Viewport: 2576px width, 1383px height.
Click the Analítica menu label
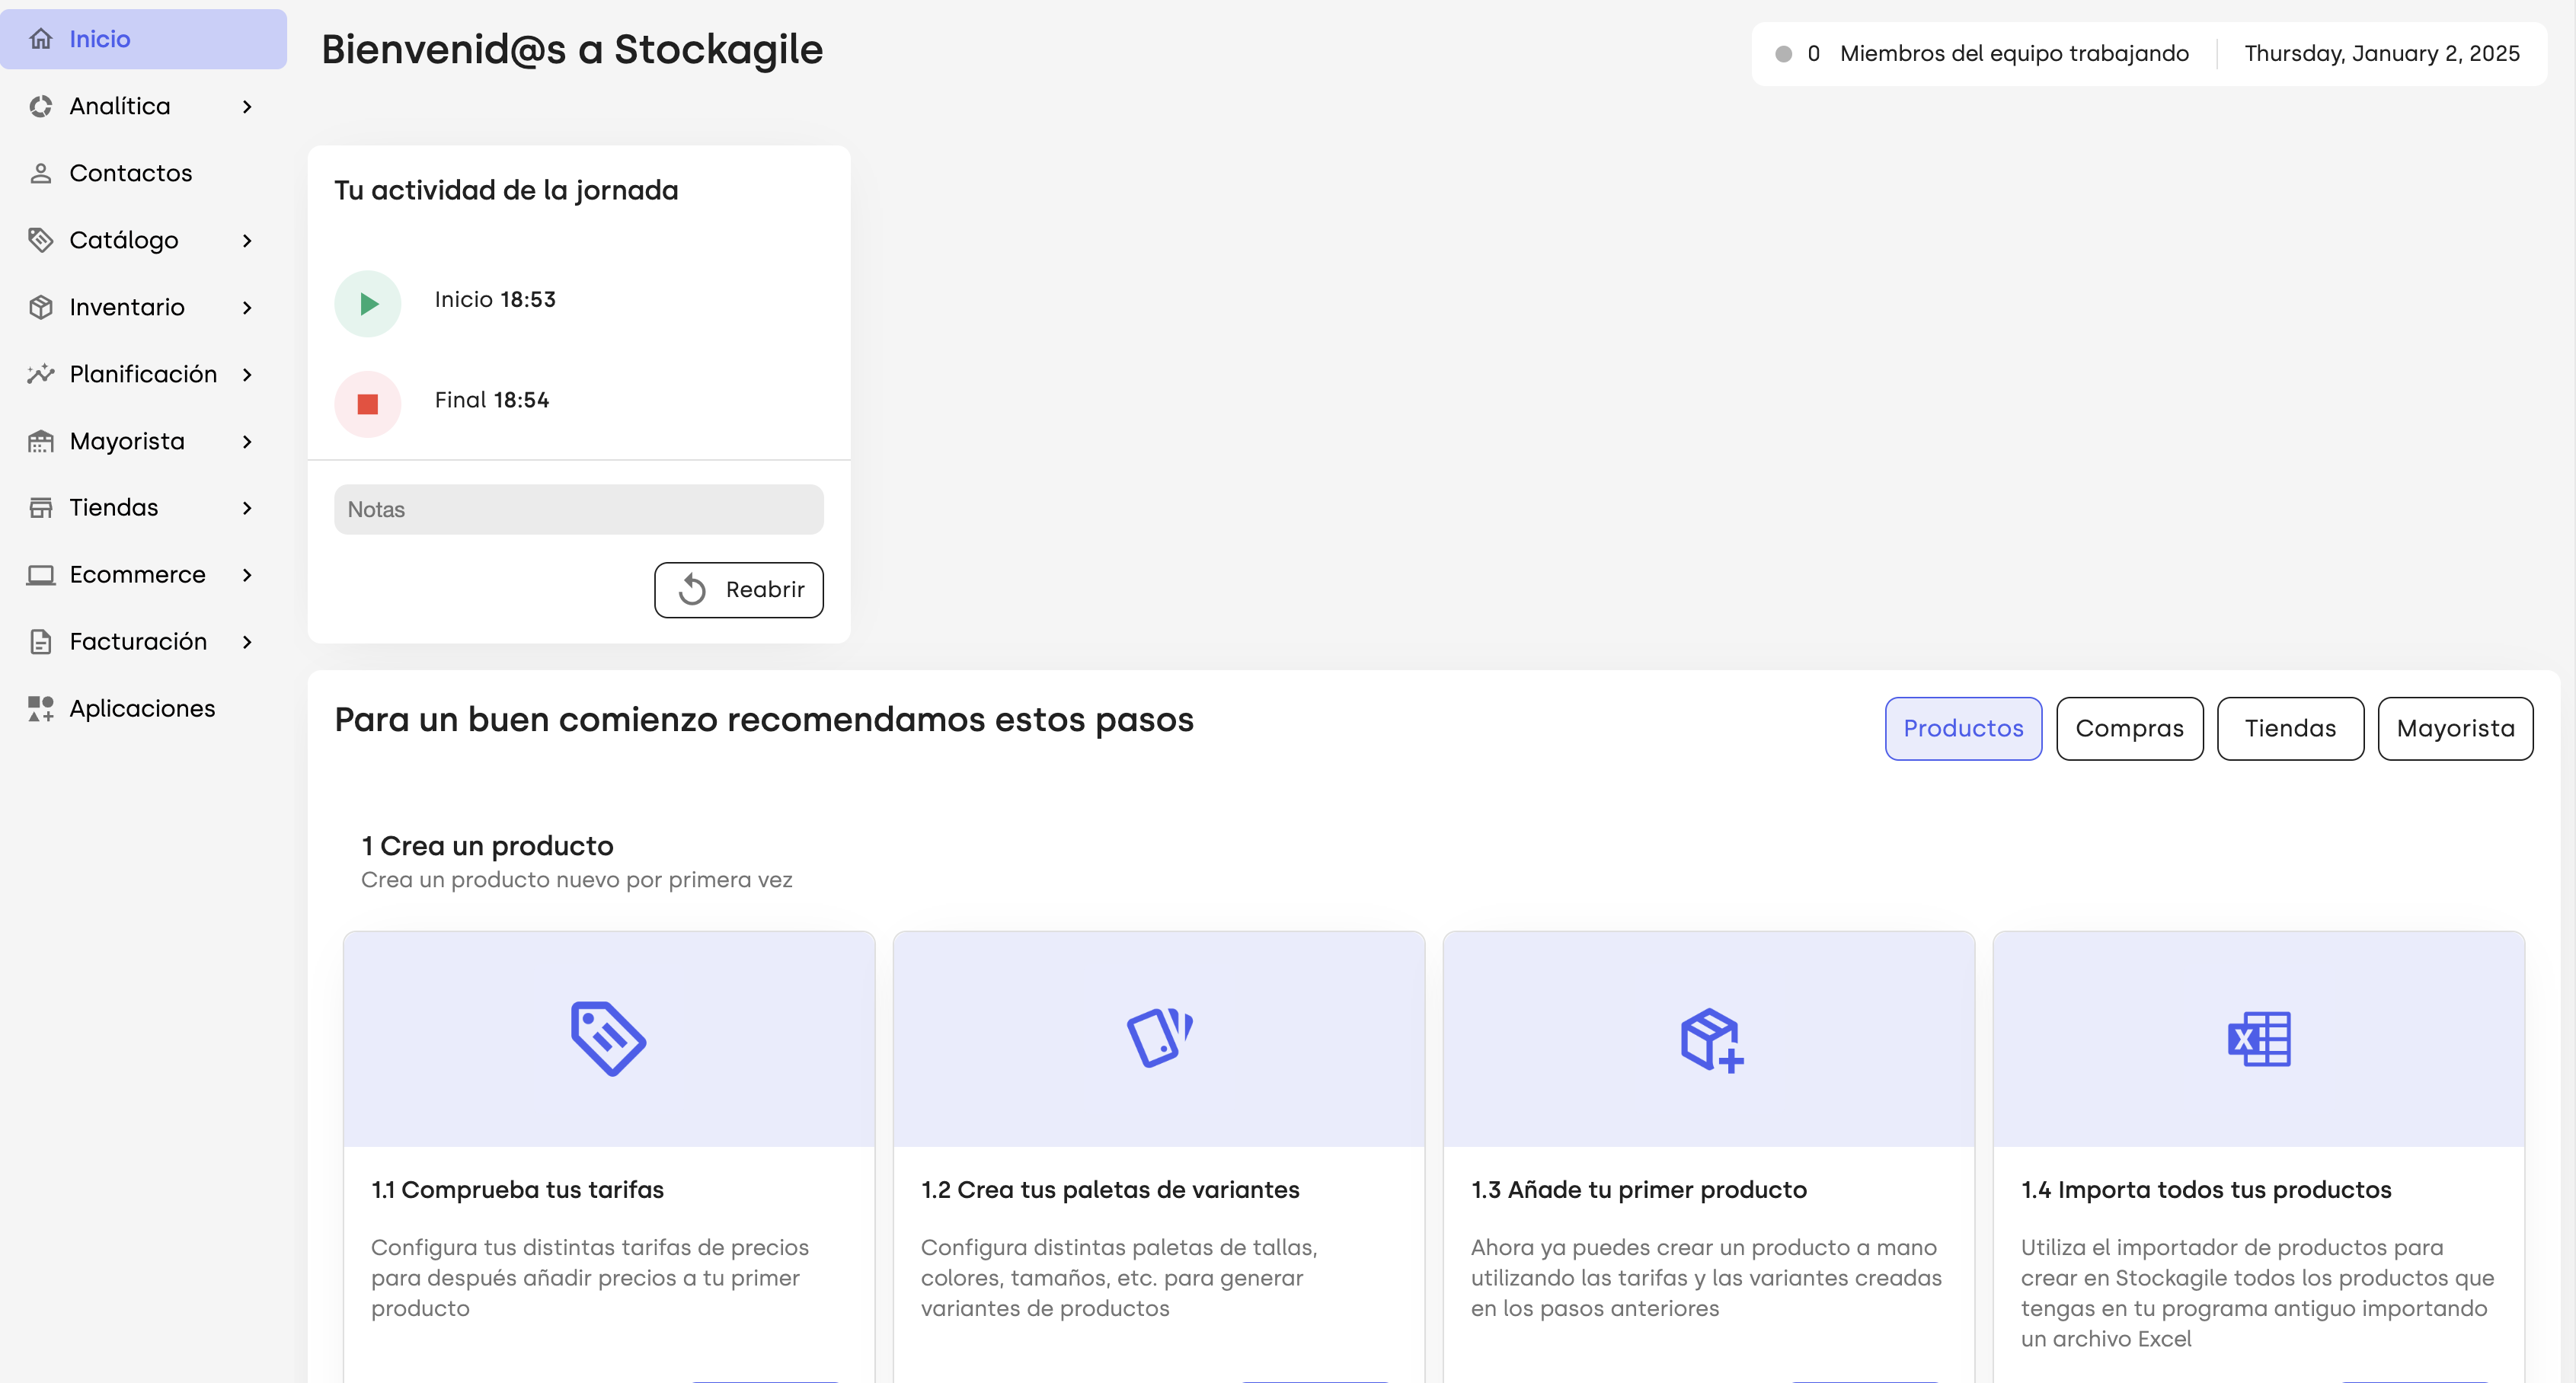point(120,106)
